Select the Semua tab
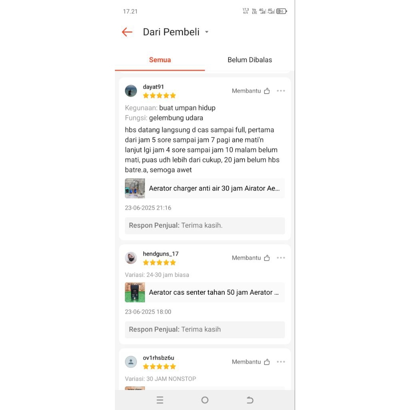Image resolution: width=410 pixels, height=410 pixels. point(160,60)
